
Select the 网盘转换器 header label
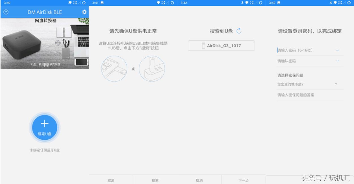click(46, 20)
